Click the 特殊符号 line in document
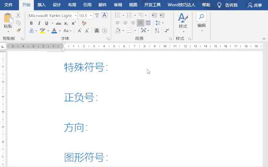The image size is (268, 167). coord(86,67)
